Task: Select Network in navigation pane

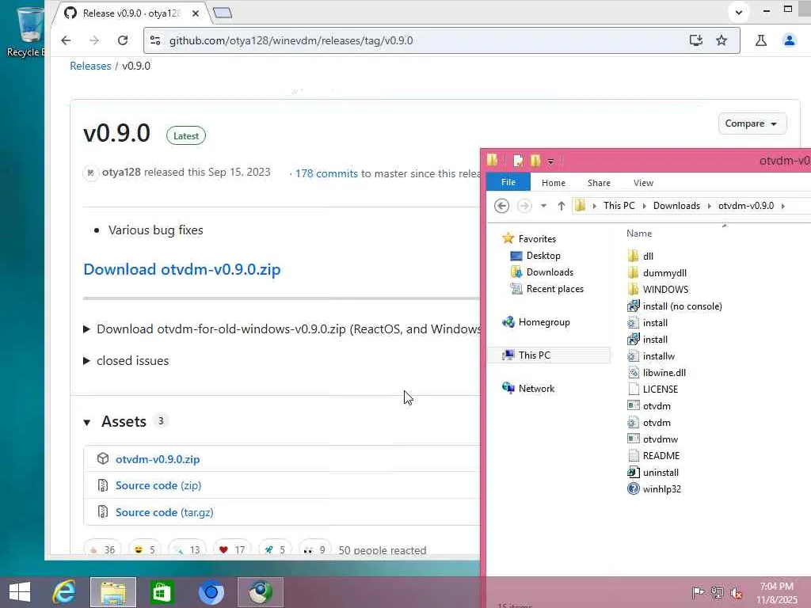Action: tap(536, 389)
